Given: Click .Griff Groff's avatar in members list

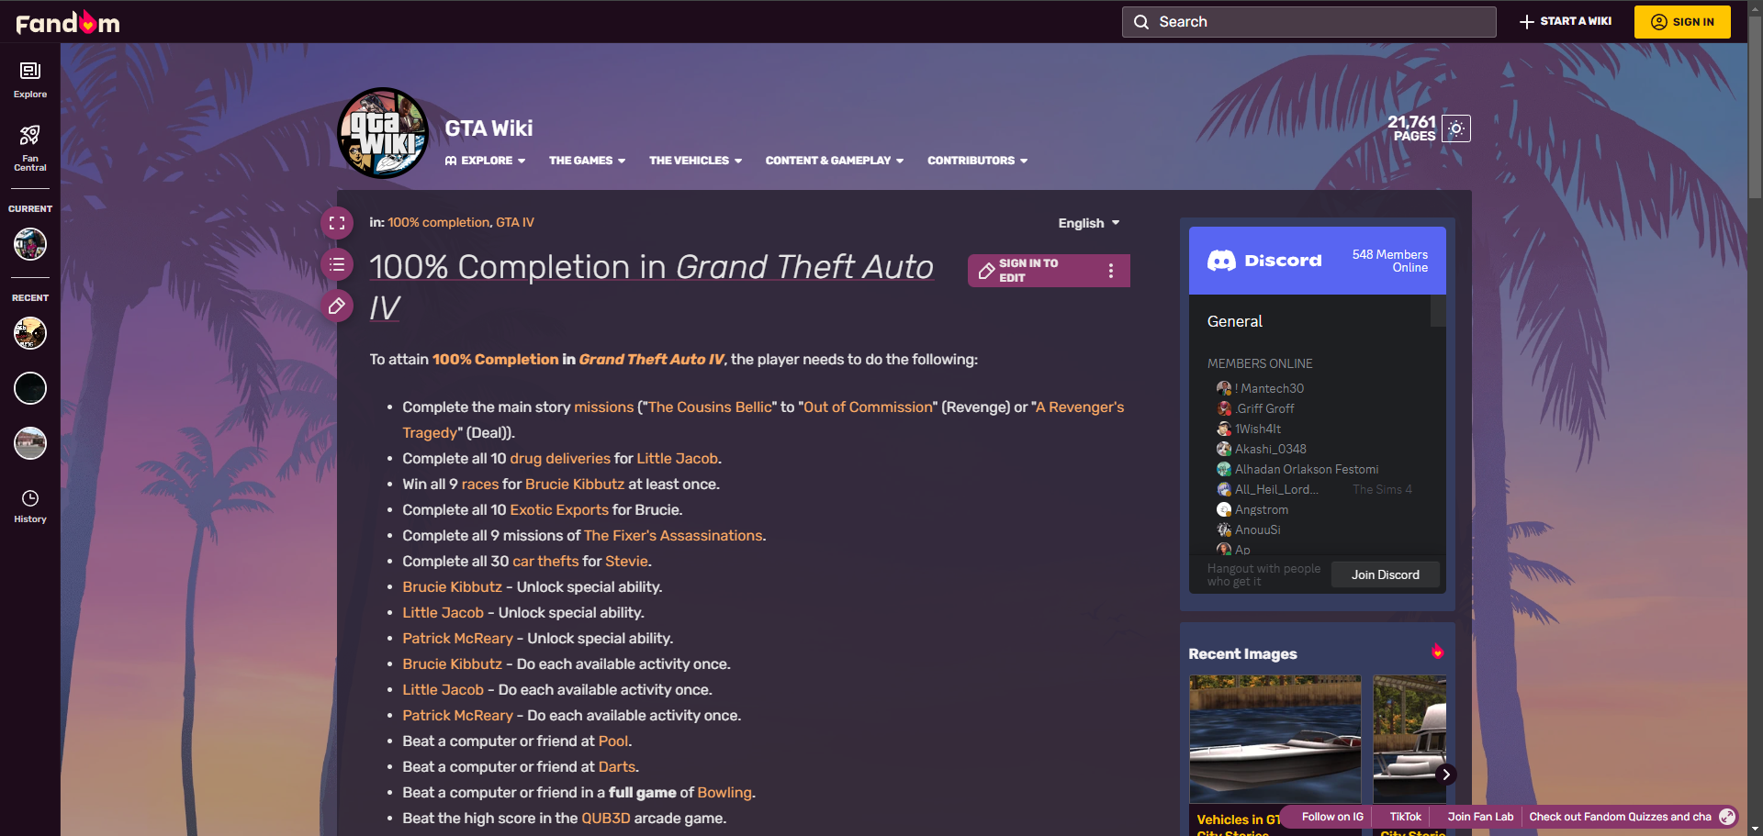Looking at the screenshot, I should pyautogui.click(x=1224, y=408).
